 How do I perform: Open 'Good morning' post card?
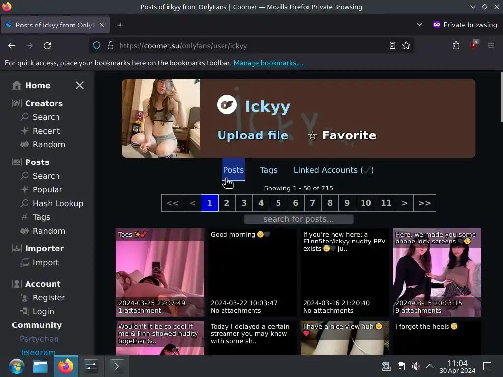[x=252, y=272]
